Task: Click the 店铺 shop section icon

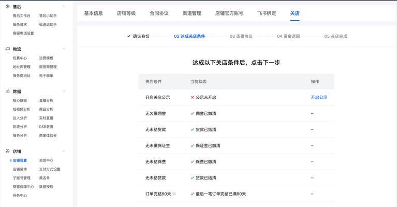Action: [x=7, y=152]
